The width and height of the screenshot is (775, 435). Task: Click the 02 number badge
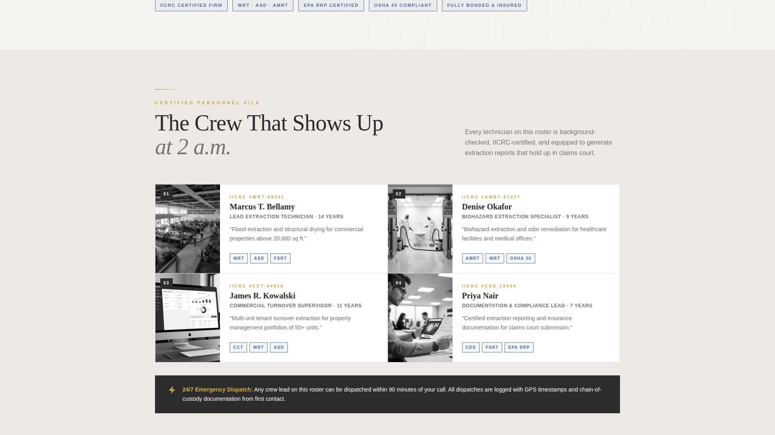tap(399, 194)
